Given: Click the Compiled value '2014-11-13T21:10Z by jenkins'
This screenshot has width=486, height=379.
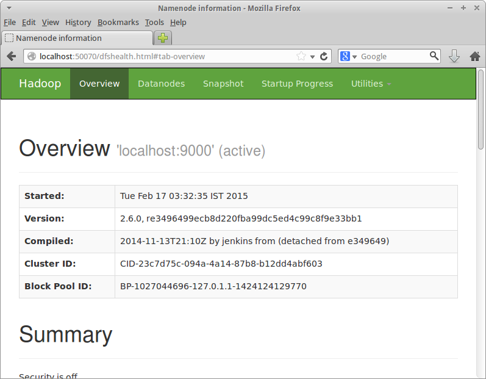Looking at the screenshot, I should point(198,241).
